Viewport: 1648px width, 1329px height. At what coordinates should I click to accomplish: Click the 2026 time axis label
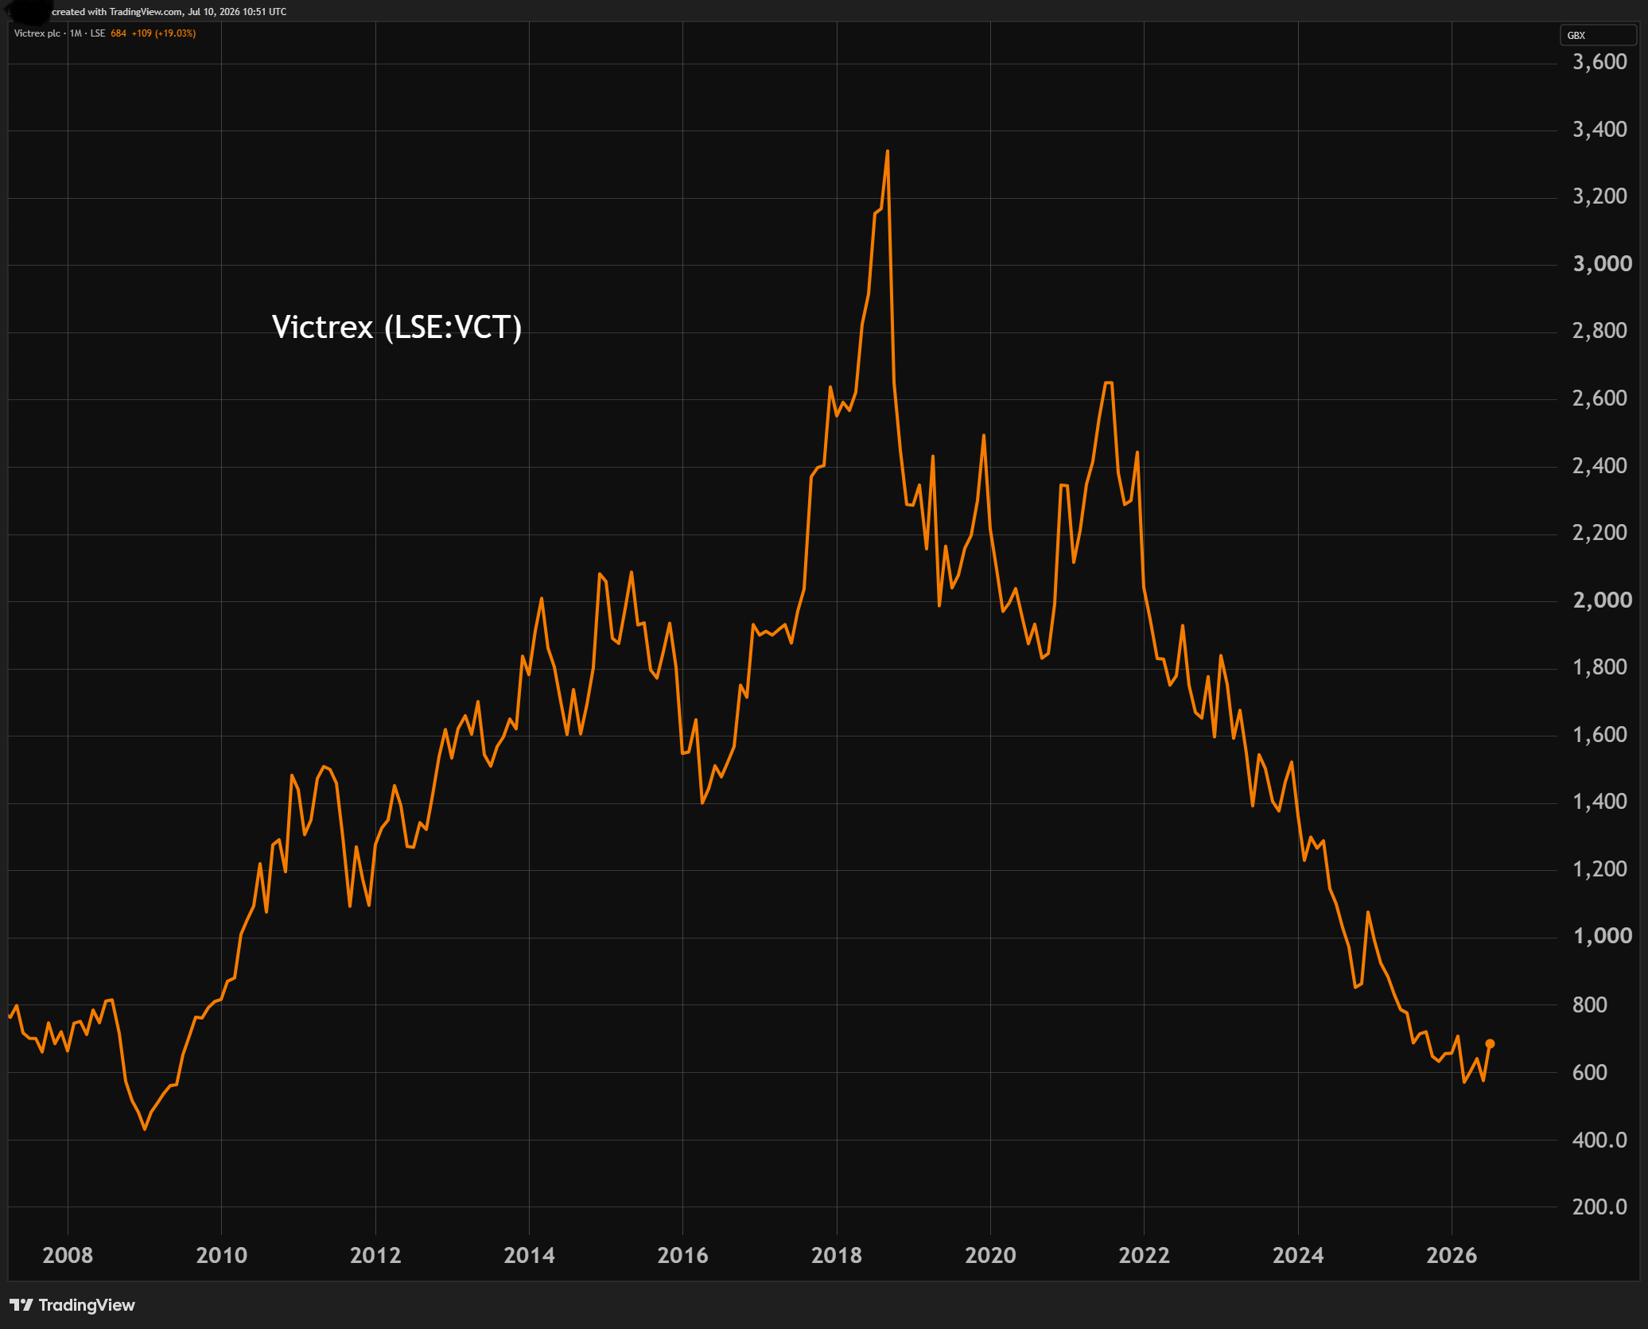click(x=1452, y=1255)
